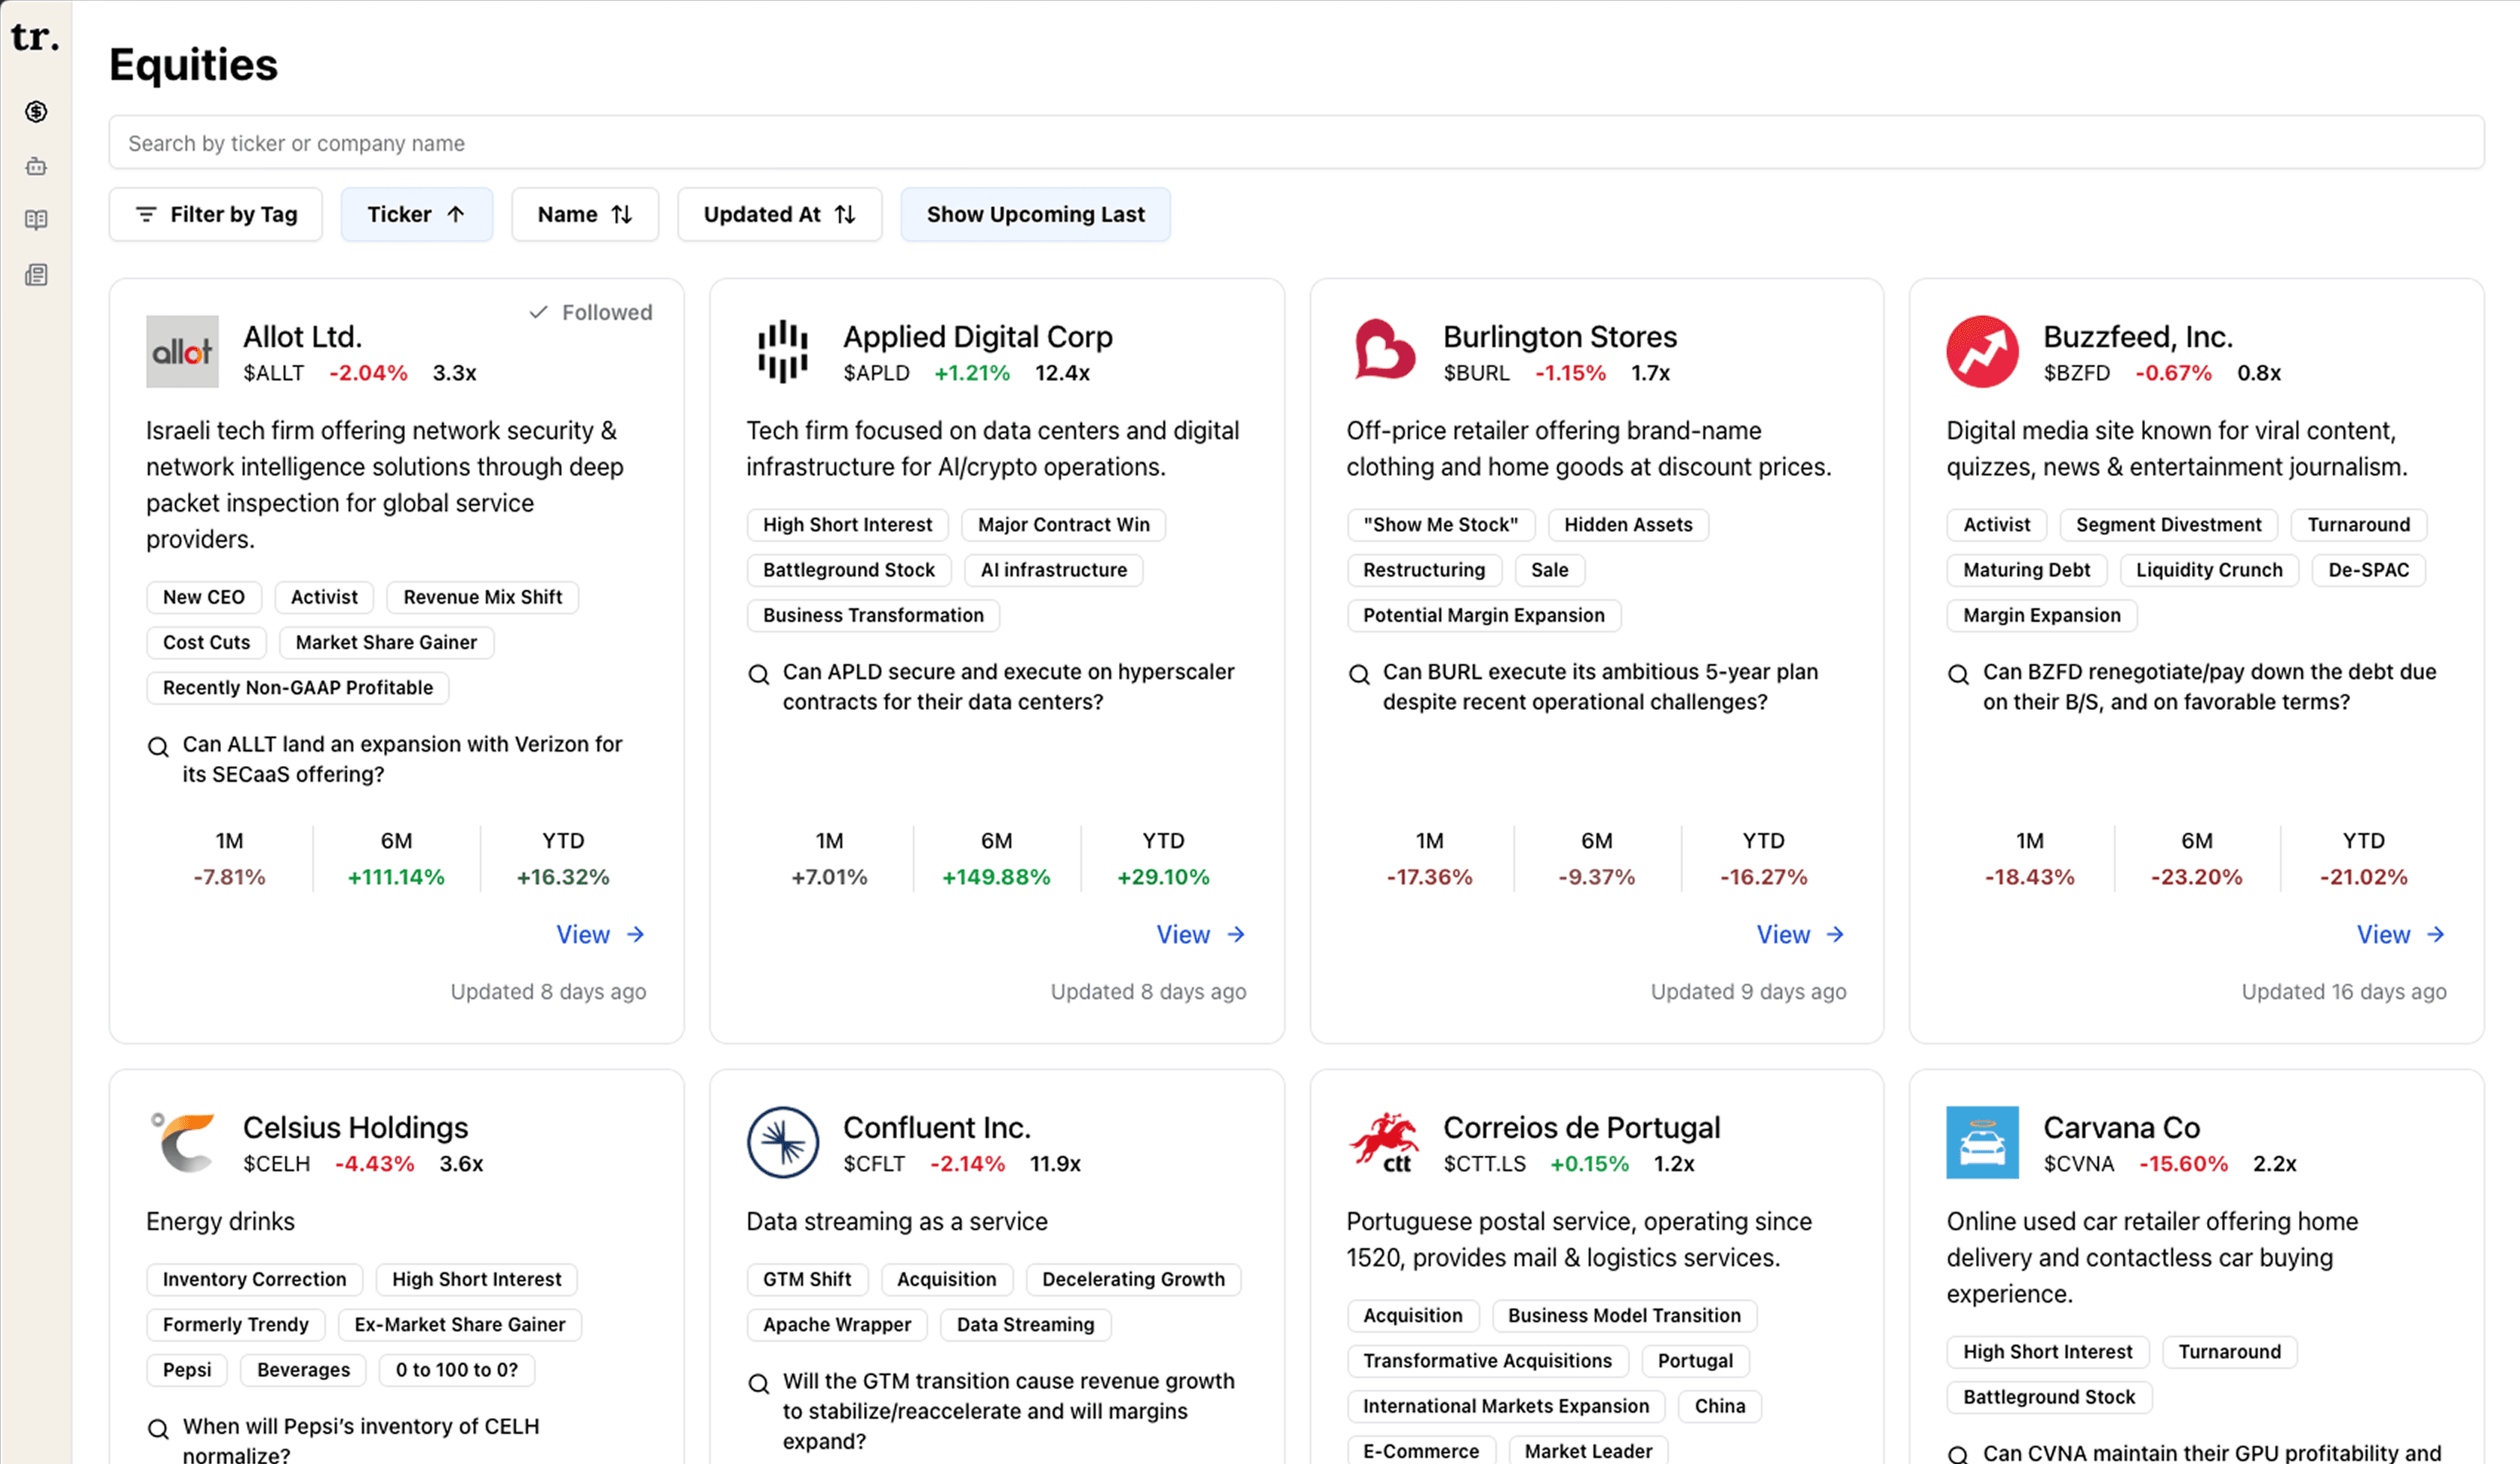Click the checkmark icon beside Followed
This screenshot has height=1464, width=2520.
click(x=538, y=312)
